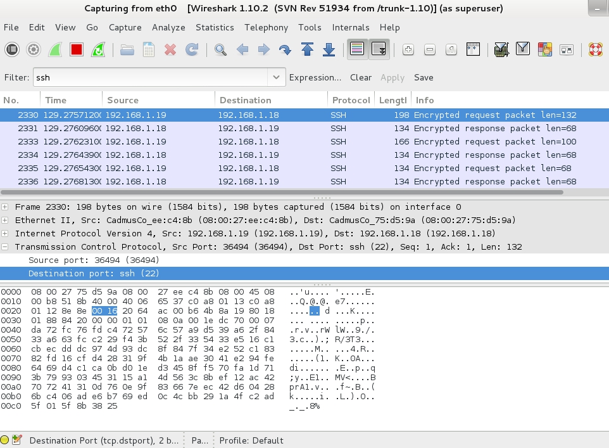
Task: Close capture file red X icon
Action: click(x=170, y=49)
